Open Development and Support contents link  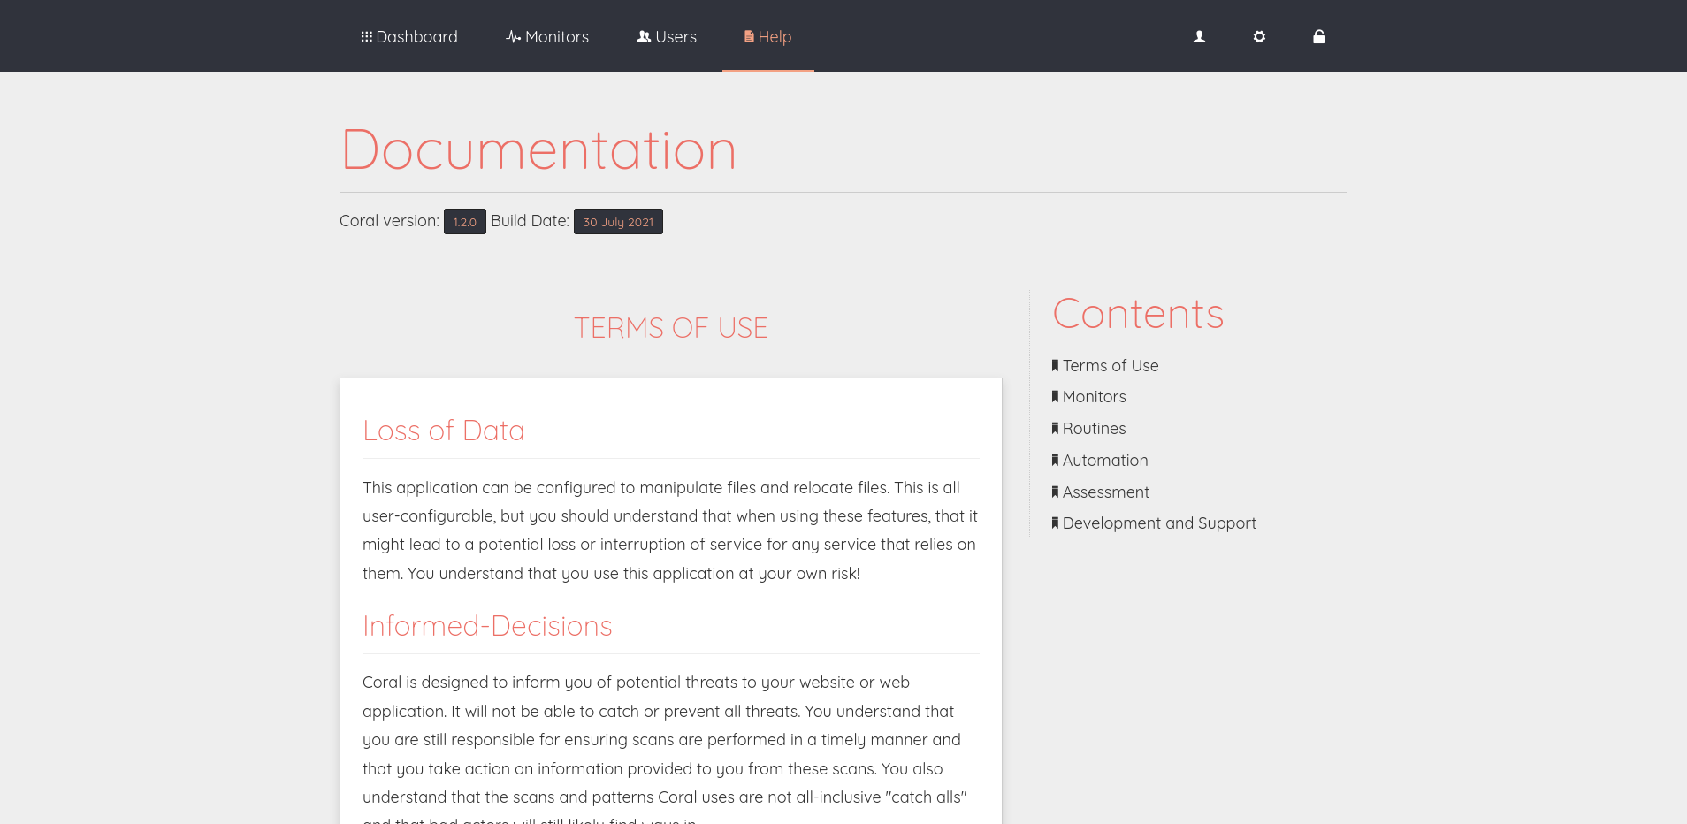[1159, 523]
